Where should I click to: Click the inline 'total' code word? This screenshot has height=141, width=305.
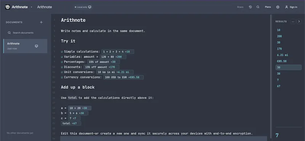click(x=72, y=98)
